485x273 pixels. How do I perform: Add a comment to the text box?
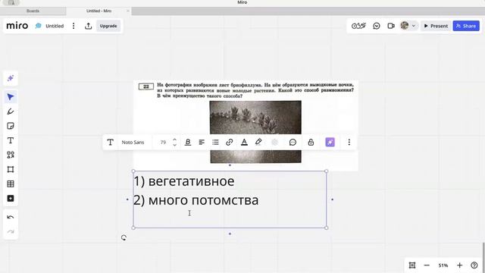point(293,142)
